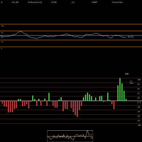Click the tallest green MR bar
Image resolution: width=142 pixels, height=142 pixels.
click(x=120, y=89)
